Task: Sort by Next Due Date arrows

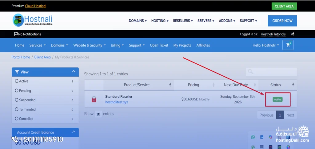Action: 255,85
